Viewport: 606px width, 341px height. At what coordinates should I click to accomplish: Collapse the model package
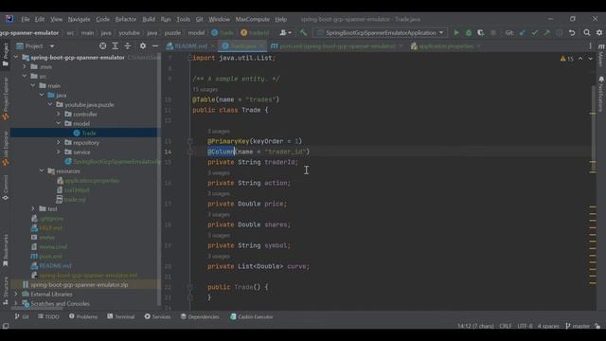59,123
